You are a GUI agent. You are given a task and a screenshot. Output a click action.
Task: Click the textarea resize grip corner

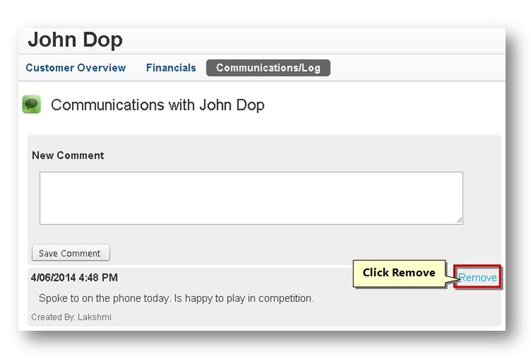[x=459, y=220]
